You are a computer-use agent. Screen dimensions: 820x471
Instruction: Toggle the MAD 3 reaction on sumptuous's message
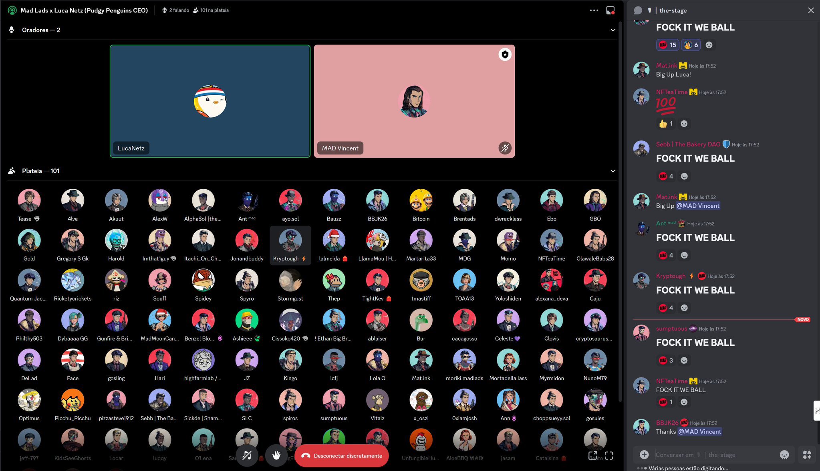tap(666, 360)
